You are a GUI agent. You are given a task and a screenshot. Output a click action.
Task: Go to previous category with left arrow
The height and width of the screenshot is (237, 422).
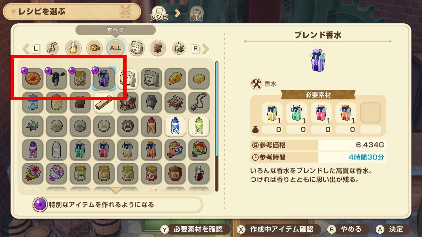(26, 49)
